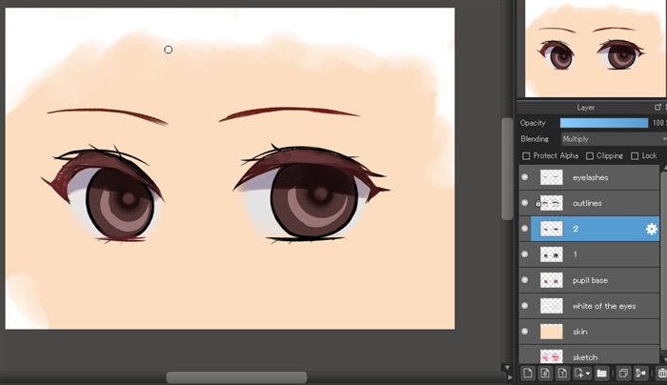Enable the Lock checkbox

(x=635, y=156)
